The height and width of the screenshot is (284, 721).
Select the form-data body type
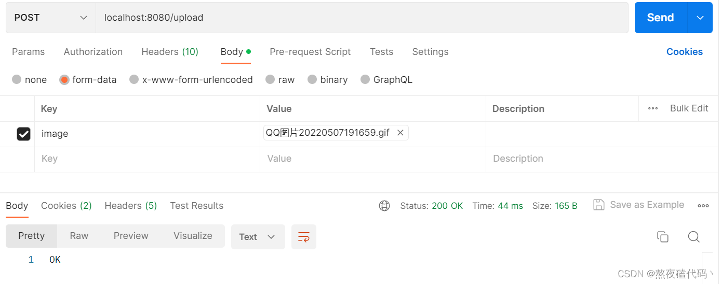(x=88, y=80)
